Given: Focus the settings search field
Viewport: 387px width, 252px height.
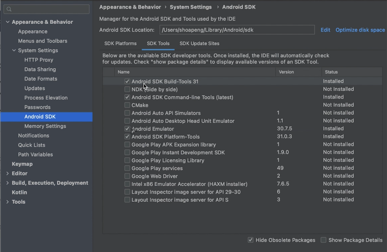Looking at the screenshot, I should 47,9.
